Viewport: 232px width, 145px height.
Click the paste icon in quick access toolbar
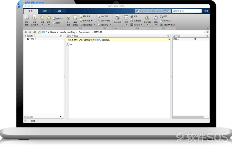[x=153, y=11]
